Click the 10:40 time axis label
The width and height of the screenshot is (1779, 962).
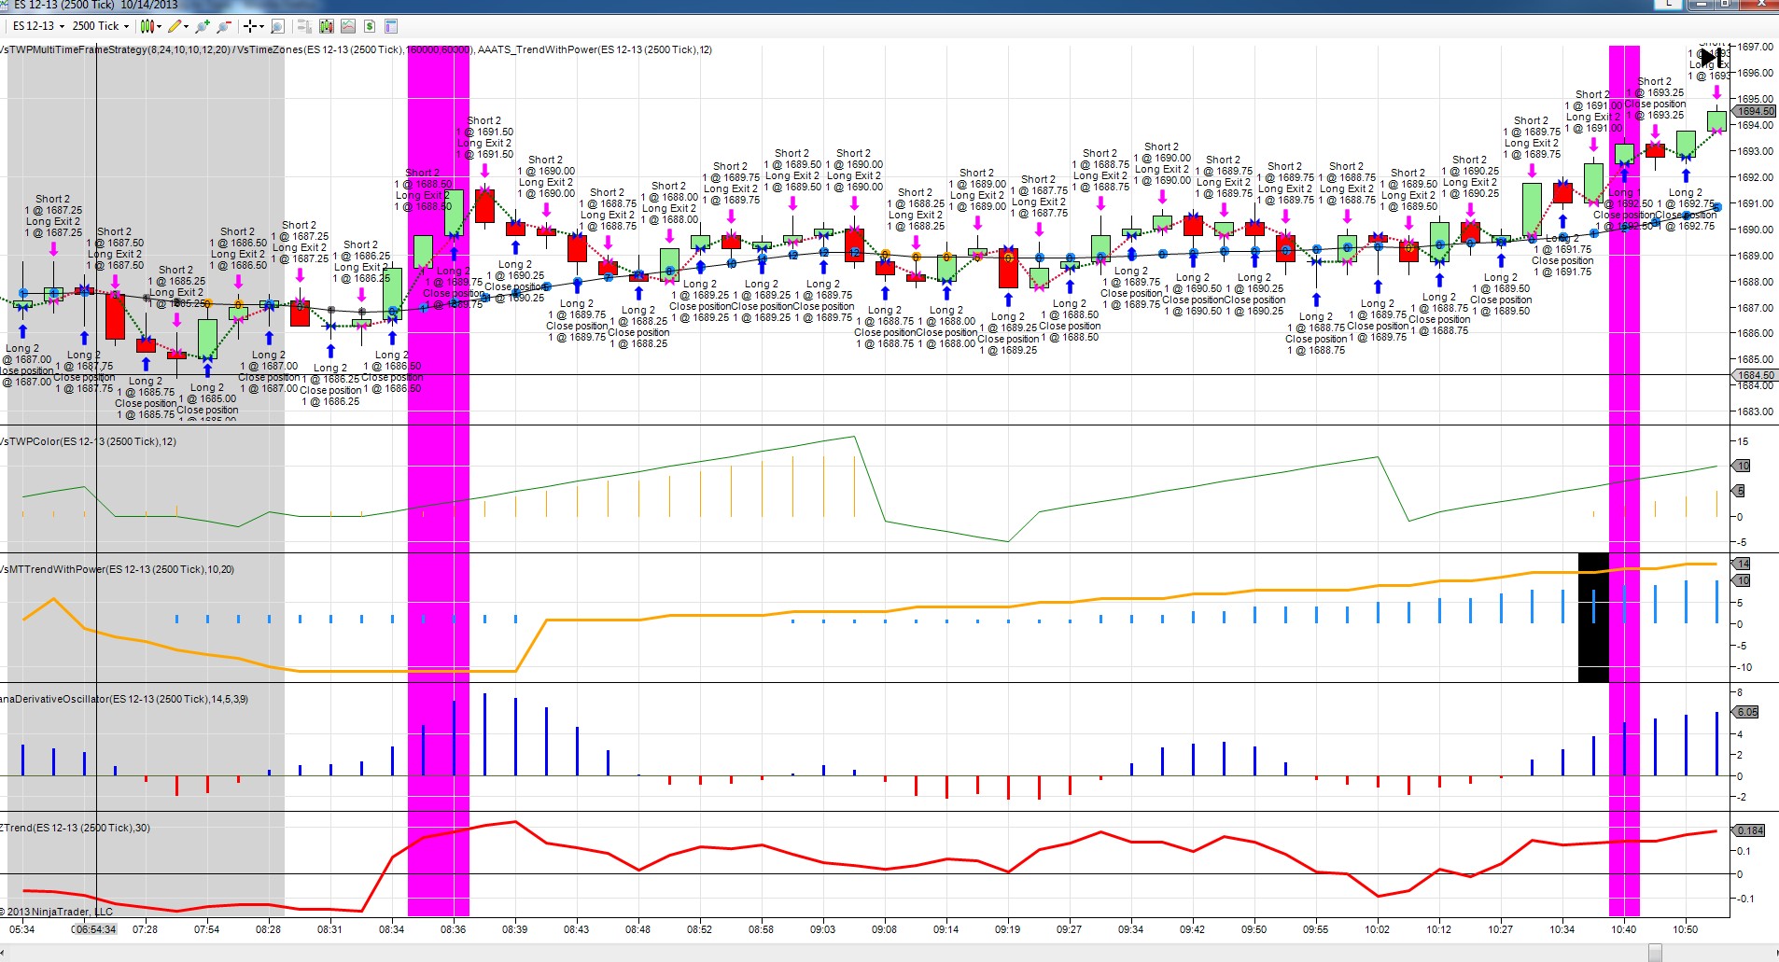point(1623,929)
